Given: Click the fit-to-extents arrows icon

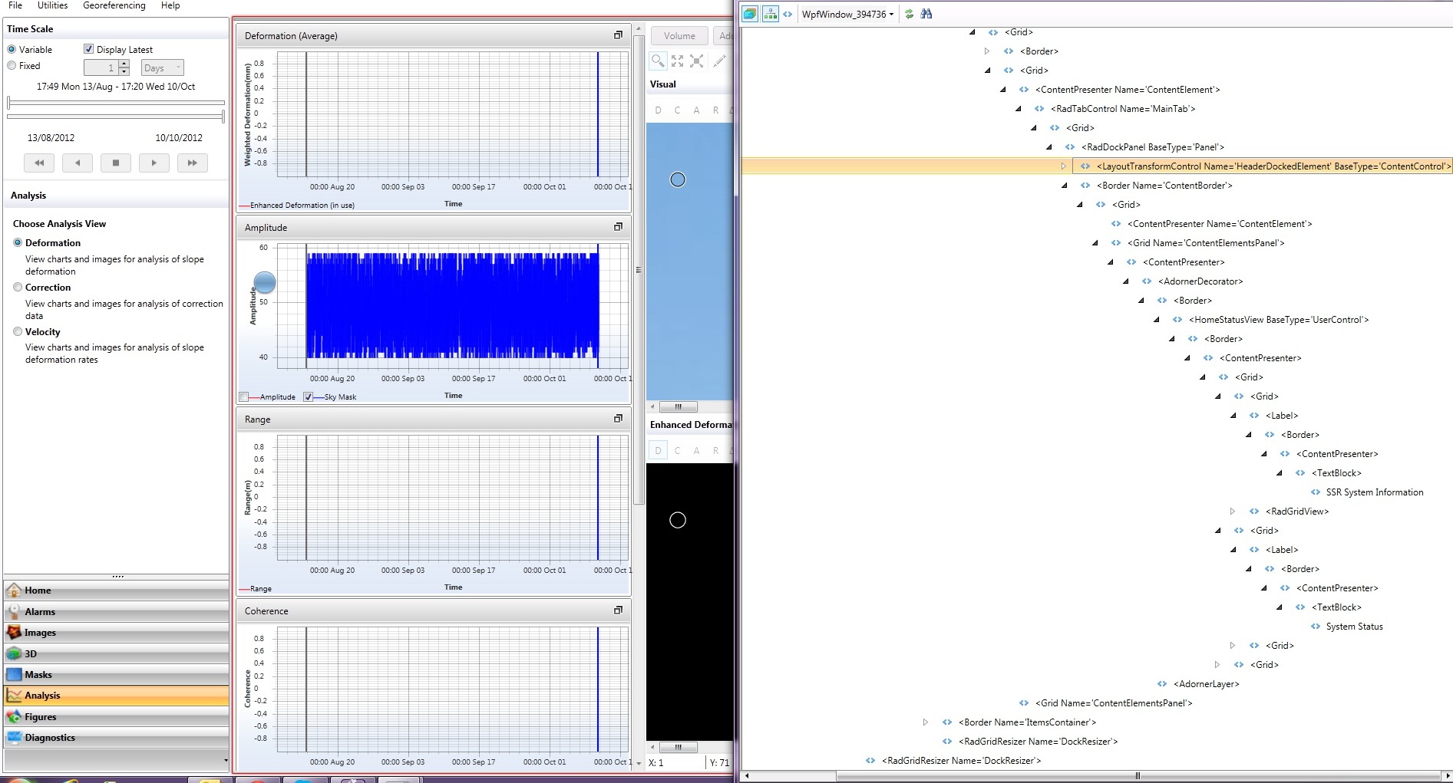Looking at the screenshot, I should point(677,61).
